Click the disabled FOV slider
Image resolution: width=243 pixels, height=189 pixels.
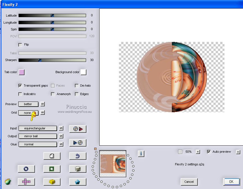click(x=52, y=36)
